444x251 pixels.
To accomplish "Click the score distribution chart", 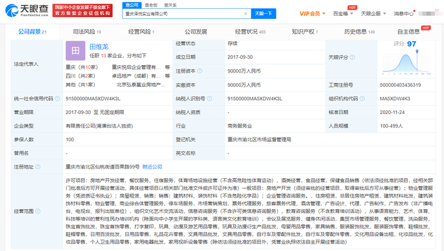I will (406, 63).
